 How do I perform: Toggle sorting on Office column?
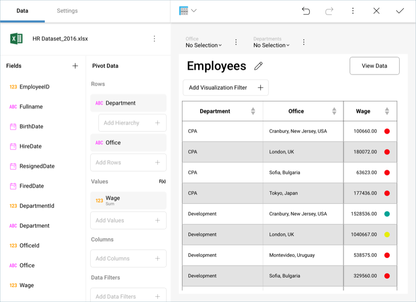pyautogui.click(x=334, y=111)
